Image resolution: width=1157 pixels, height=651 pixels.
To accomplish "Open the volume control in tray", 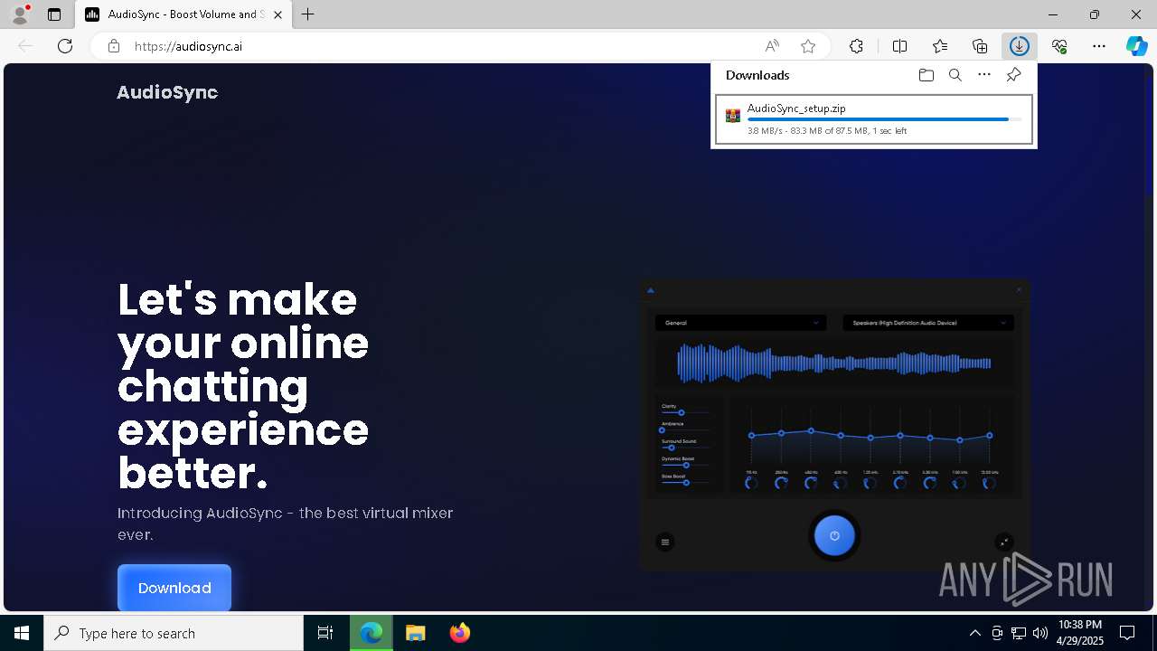I will pos(1040,633).
